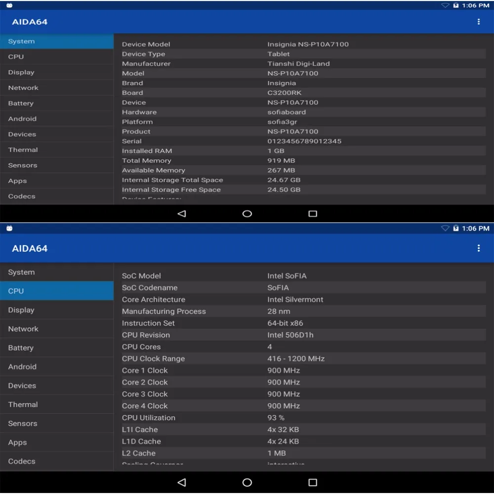Screen dimensions: 494x494
Task: Select 'Core 3 Clock' row label
Action: 145,394
